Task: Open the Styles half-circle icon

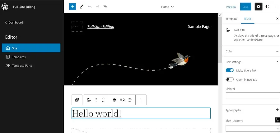Action: pos(267,7)
